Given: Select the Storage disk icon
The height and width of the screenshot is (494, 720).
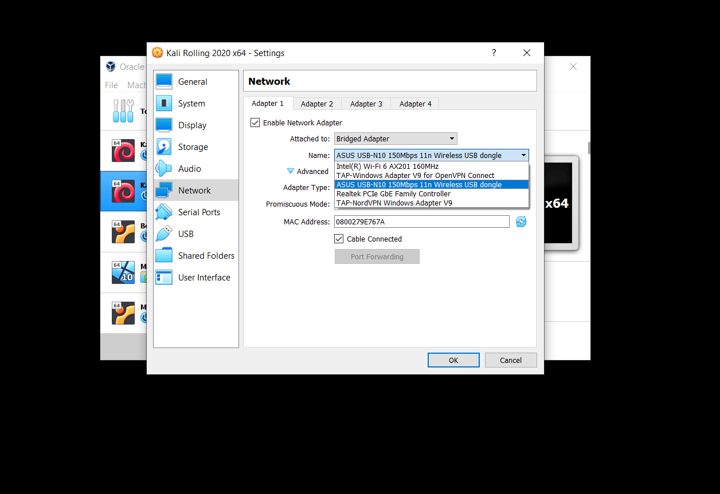Looking at the screenshot, I should tap(164, 147).
